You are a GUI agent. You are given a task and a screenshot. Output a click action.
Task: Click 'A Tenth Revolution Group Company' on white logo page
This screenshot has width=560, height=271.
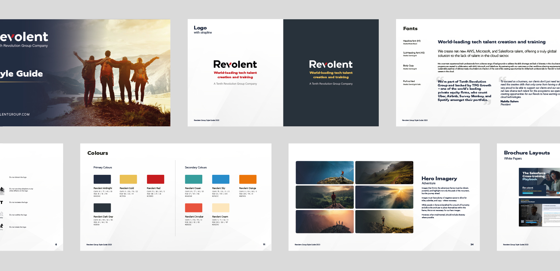point(235,84)
